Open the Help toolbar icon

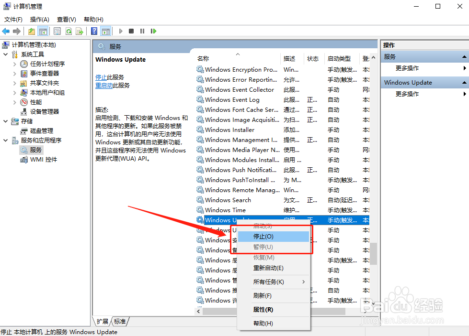94,31
